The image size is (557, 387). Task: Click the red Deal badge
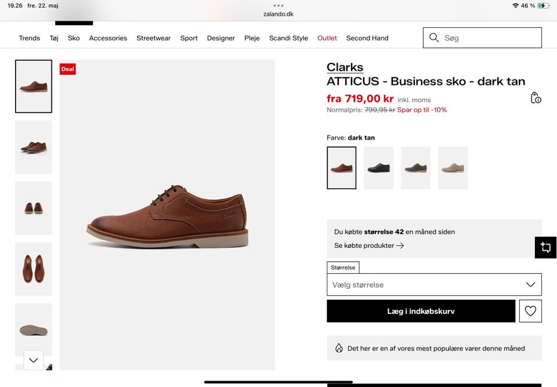[x=67, y=69]
